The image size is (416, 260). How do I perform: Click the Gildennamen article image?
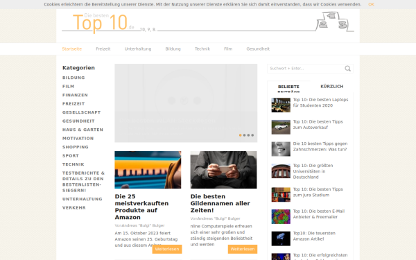[x=224, y=170]
